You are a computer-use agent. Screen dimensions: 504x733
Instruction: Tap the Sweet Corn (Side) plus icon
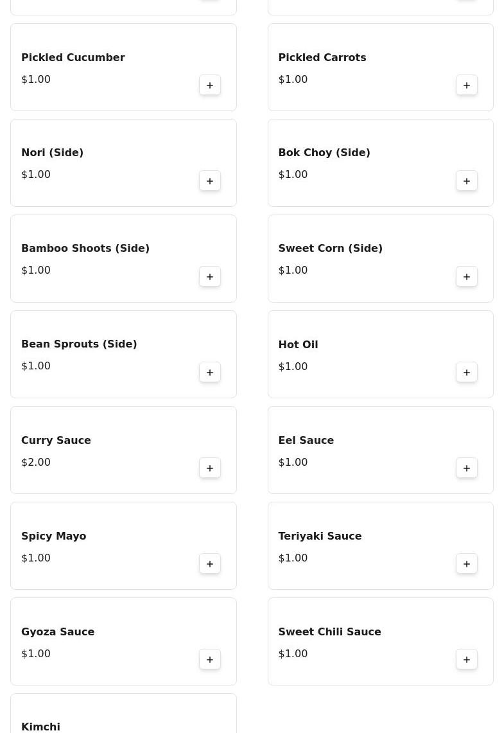point(467,277)
